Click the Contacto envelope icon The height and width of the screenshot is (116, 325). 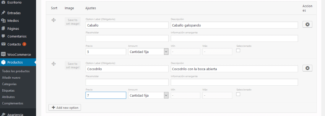pyautogui.click(x=3, y=44)
